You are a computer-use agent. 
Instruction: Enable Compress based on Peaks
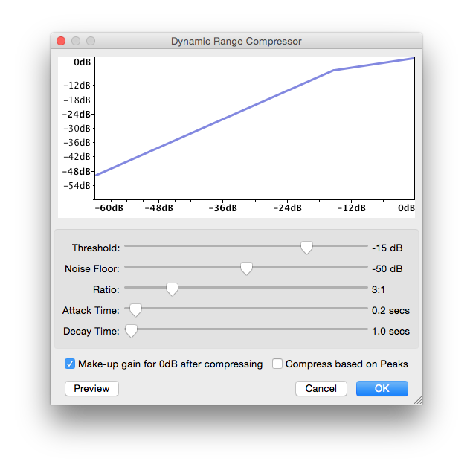pyautogui.click(x=277, y=364)
